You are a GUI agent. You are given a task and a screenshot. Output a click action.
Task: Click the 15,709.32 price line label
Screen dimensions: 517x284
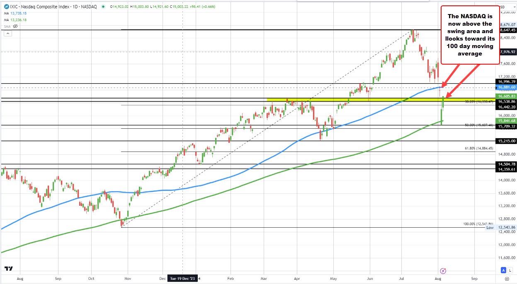point(507,126)
